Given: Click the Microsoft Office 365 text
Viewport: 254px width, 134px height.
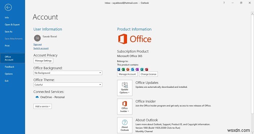Looking at the screenshot, I should [130, 56].
